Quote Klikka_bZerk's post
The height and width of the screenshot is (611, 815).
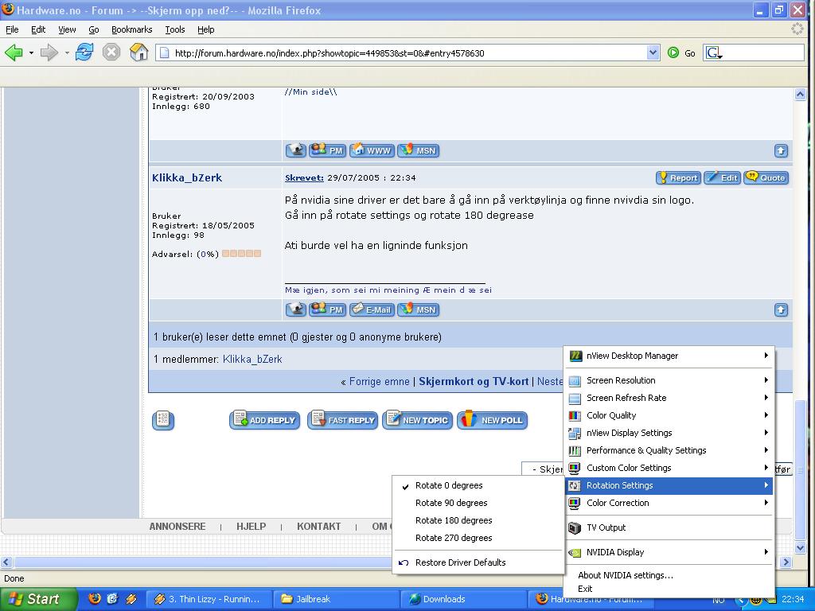(x=766, y=177)
